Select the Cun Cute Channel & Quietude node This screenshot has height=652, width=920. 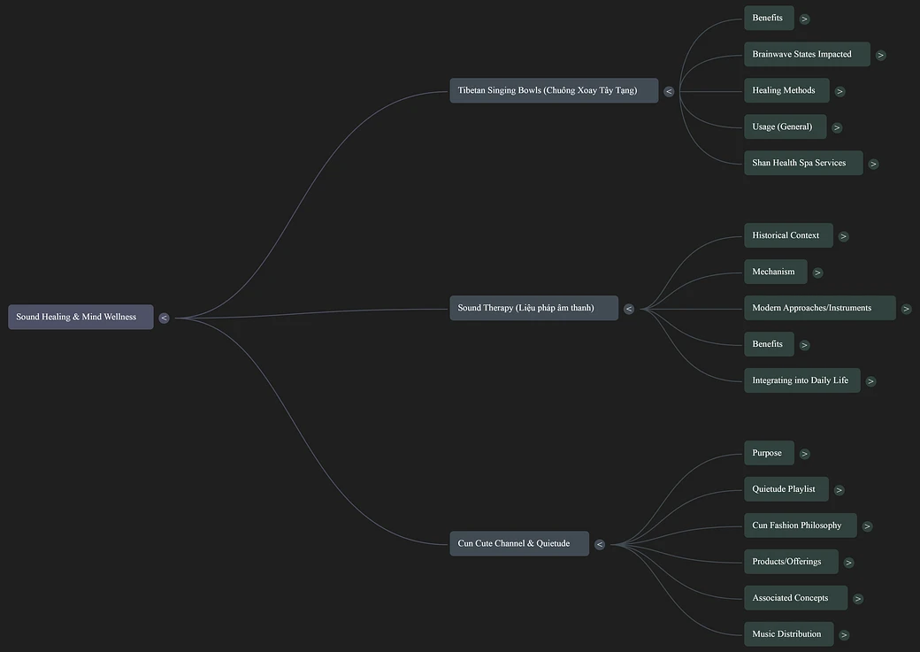519,543
